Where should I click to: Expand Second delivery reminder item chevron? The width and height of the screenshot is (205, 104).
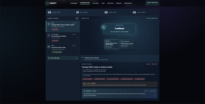tap(78, 38)
